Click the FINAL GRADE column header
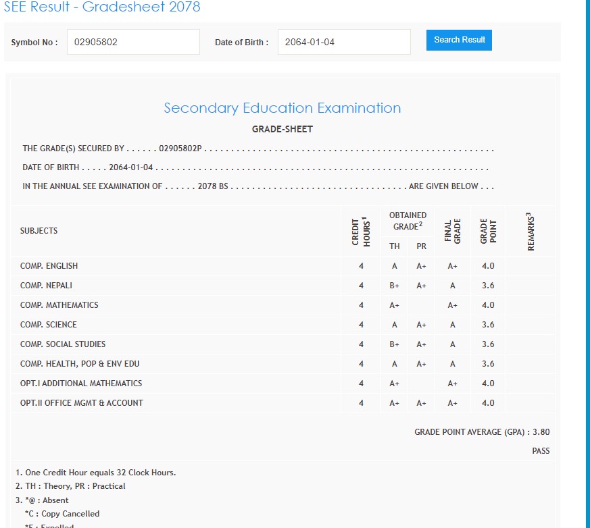Image resolution: width=590 pixels, height=528 pixels. [452, 231]
